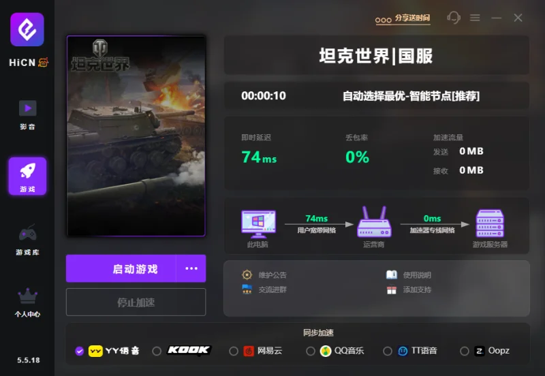Click the 坦克世界 game cover thumbnail
Viewport: 545px width, 376px height.
pos(136,136)
